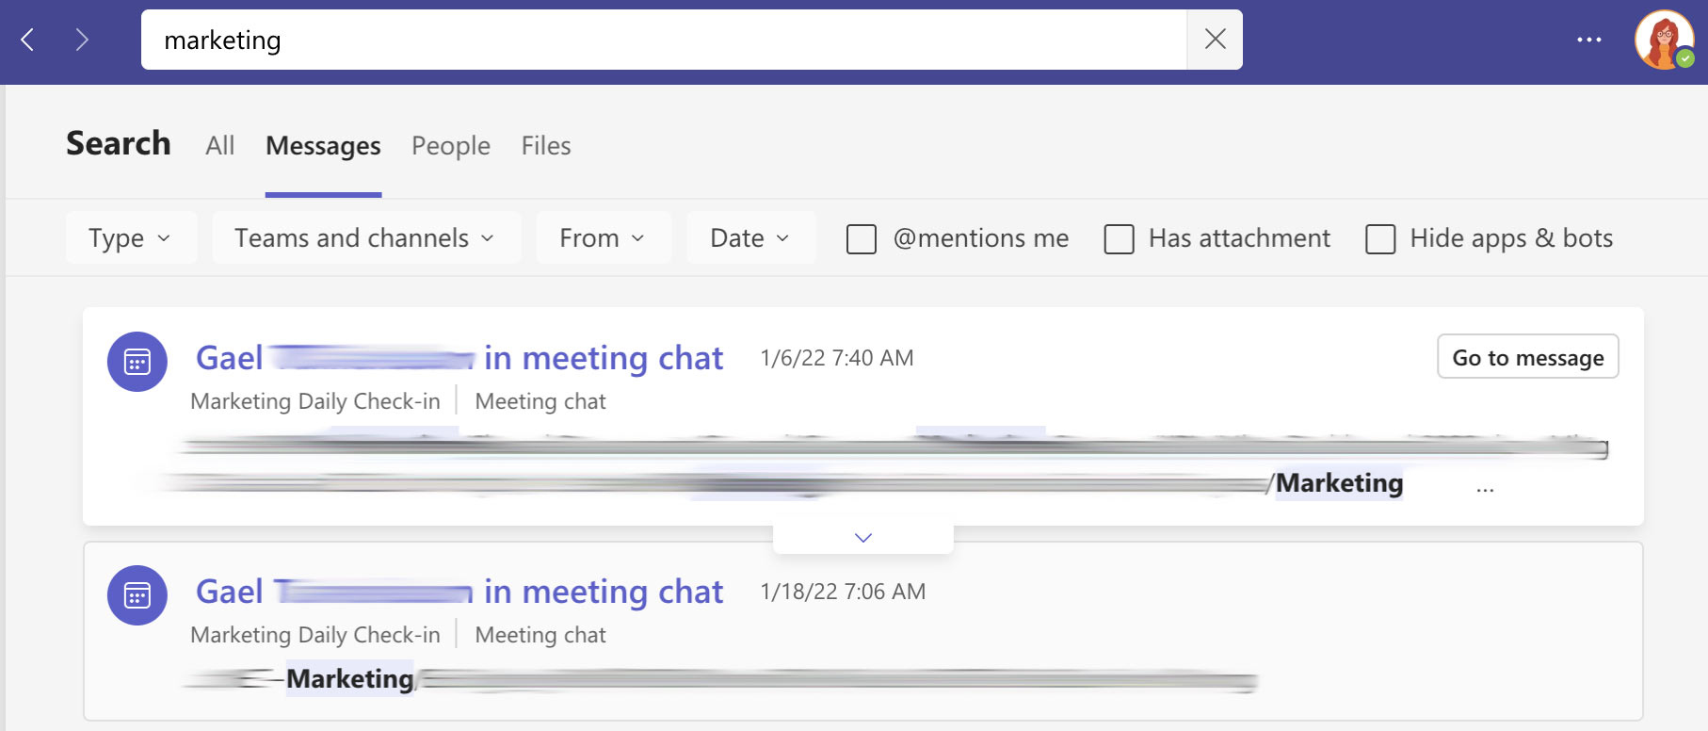Go back with the left arrow

coord(27,40)
